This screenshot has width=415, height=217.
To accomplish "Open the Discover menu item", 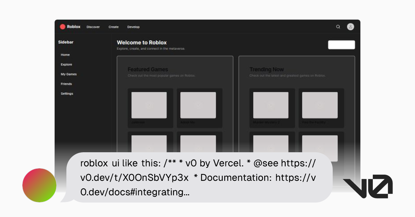I will point(93,27).
